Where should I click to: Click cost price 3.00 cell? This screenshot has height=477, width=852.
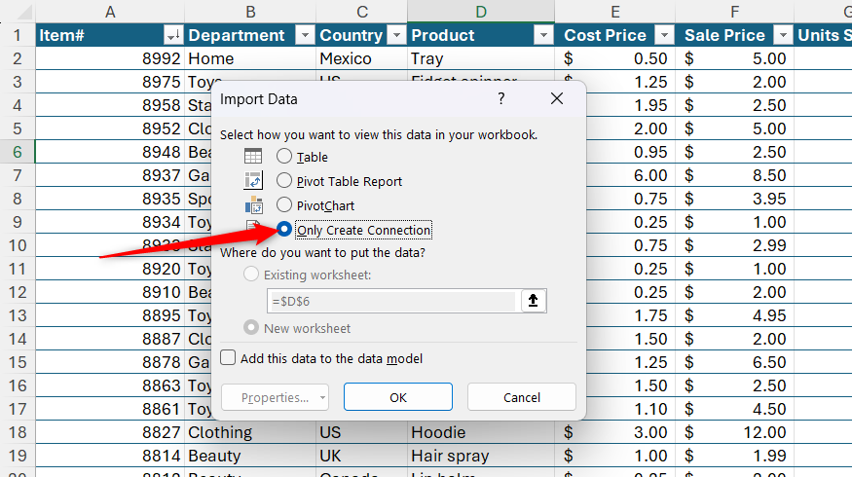[614, 432]
